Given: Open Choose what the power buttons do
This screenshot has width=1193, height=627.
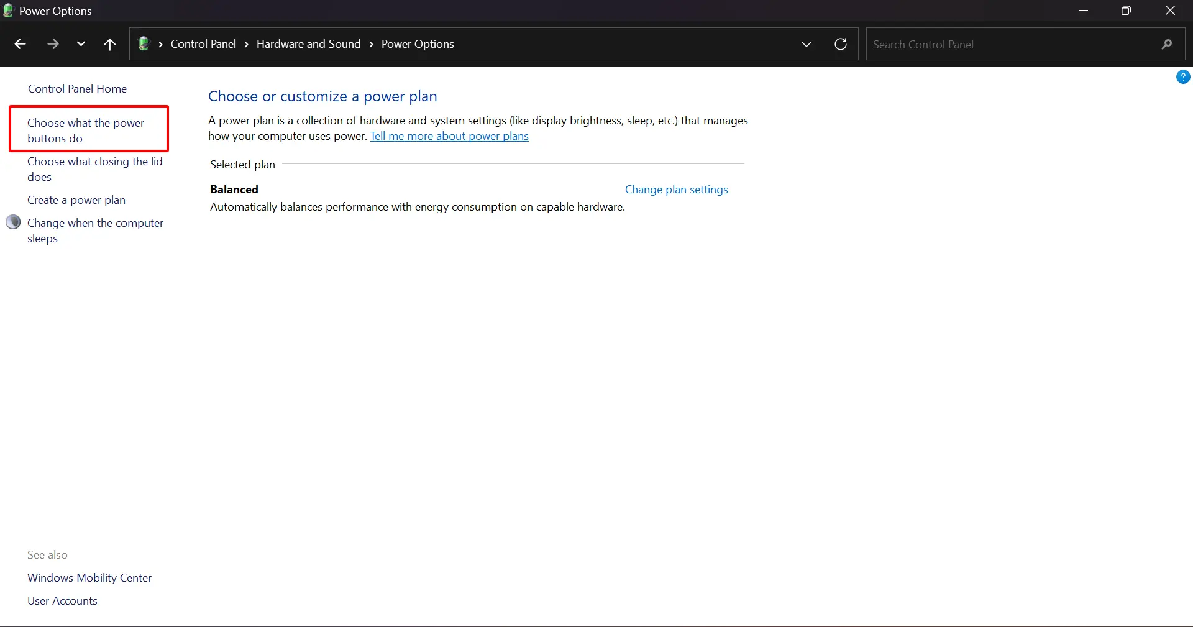Looking at the screenshot, I should (86, 130).
